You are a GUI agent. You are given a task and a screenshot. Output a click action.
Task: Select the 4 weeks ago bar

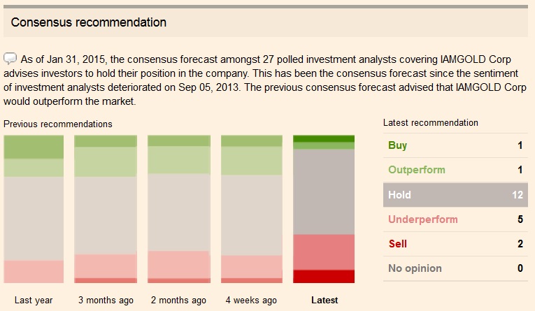click(252, 209)
